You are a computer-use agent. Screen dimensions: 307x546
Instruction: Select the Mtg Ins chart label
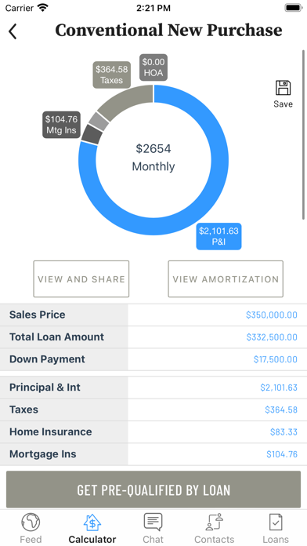pyautogui.click(x=62, y=125)
